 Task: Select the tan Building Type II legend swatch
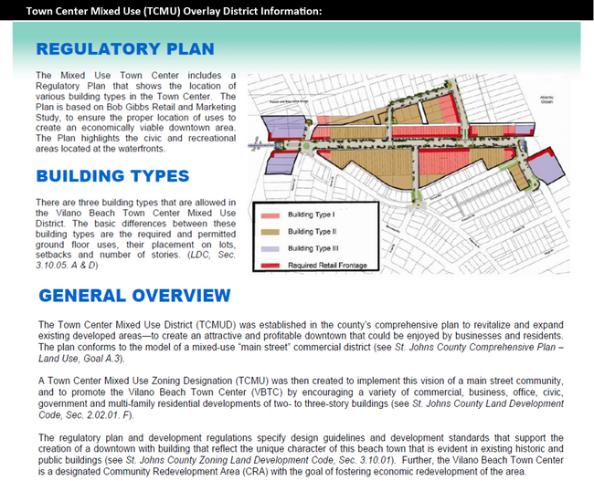[x=270, y=231]
